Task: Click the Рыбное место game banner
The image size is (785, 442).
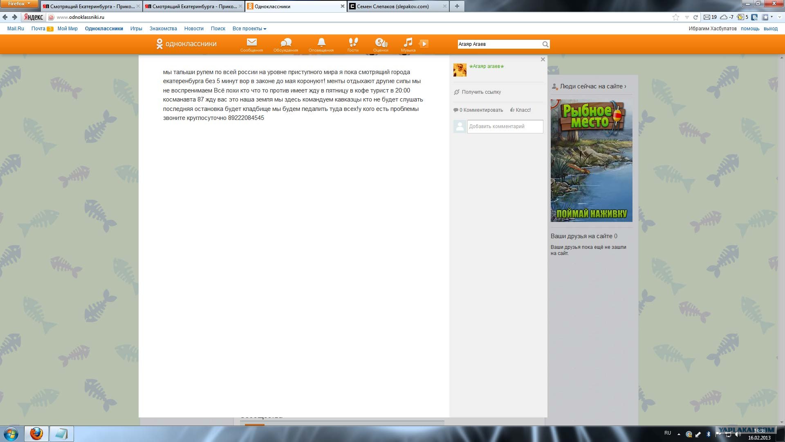Action: tap(592, 160)
